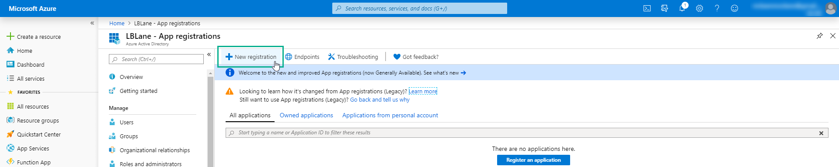
Task: Open Dashboard icon in sidebar
Action: (x=10, y=64)
